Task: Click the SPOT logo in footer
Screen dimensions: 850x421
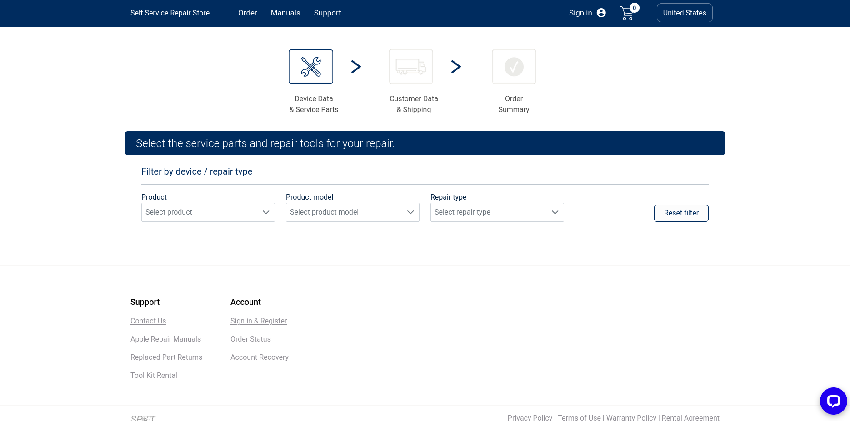Action: pyautogui.click(x=143, y=418)
